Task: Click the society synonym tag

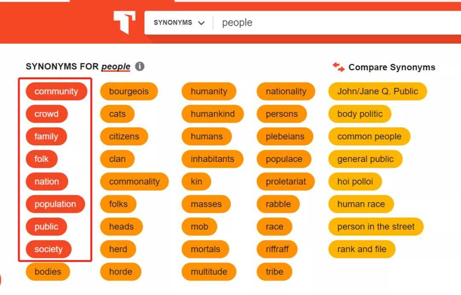Action: [49, 249]
